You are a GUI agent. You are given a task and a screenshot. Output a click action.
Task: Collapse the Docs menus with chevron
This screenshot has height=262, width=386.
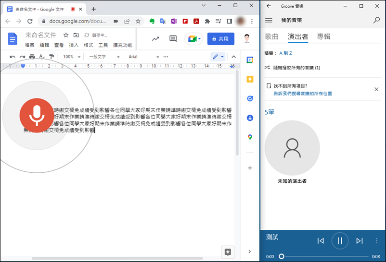click(233, 57)
